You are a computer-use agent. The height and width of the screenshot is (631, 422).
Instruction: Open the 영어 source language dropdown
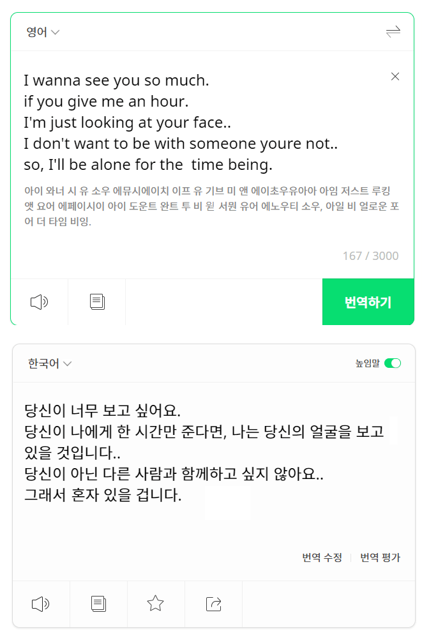43,33
